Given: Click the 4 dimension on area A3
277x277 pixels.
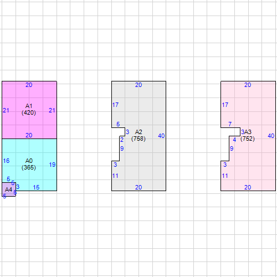Looking at the screenshot, I should pos(234,140).
